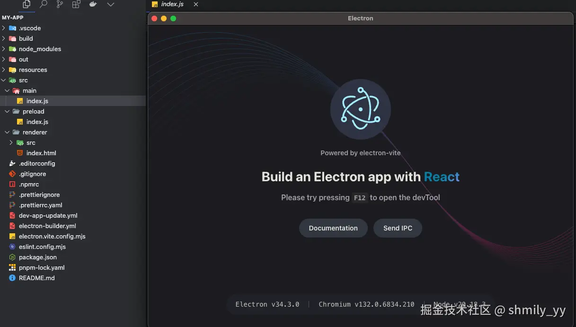576x327 pixels.
Task: Click the out folder icon
Action: tap(12, 59)
